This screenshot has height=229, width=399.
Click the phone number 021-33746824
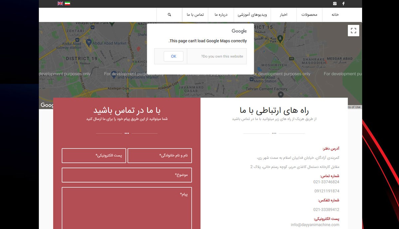[x=326, y=182]
